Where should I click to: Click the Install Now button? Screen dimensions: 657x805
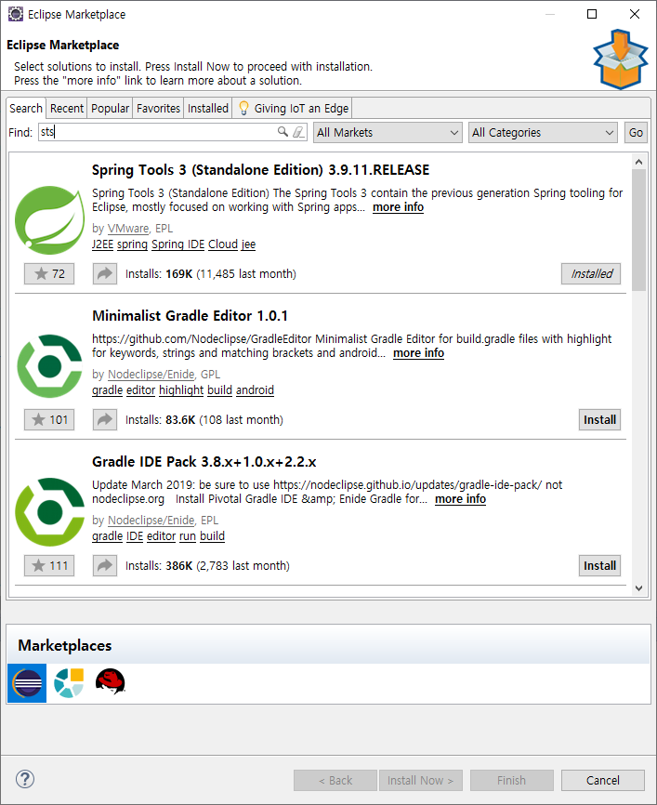click(x=421, y=780)
